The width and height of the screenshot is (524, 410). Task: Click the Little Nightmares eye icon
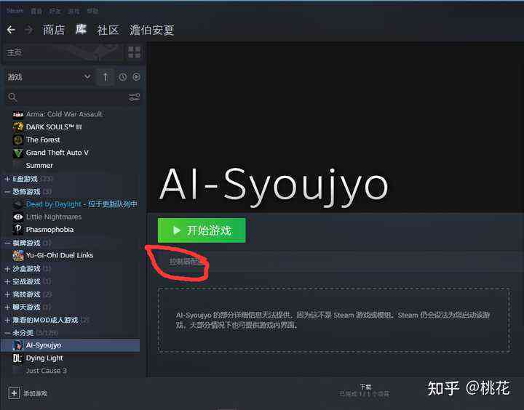(x=18, y=217)
